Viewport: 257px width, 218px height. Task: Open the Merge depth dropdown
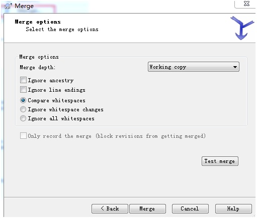(x=194, y=67)
